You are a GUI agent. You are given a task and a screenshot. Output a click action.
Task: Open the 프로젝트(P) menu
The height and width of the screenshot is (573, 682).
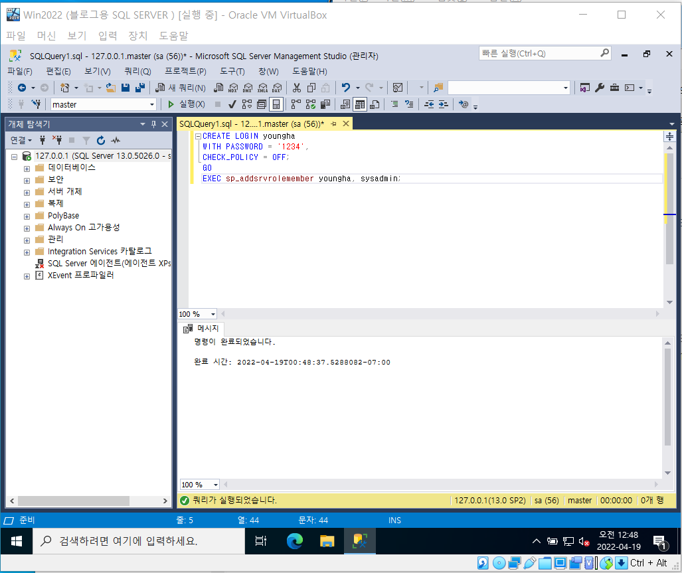pyautogui.click(x=185, y=71)
